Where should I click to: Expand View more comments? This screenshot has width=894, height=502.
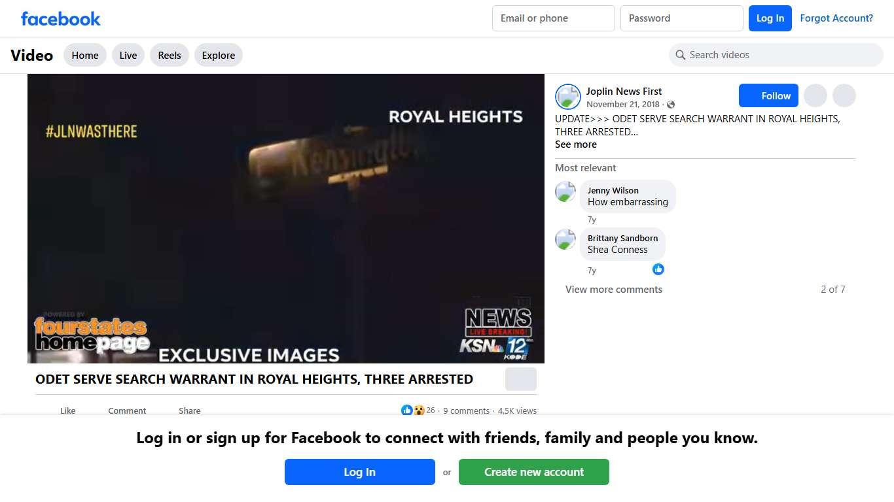point(614,290)
